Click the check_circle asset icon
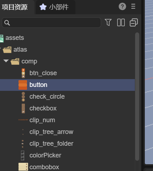 tap(23, 97)
